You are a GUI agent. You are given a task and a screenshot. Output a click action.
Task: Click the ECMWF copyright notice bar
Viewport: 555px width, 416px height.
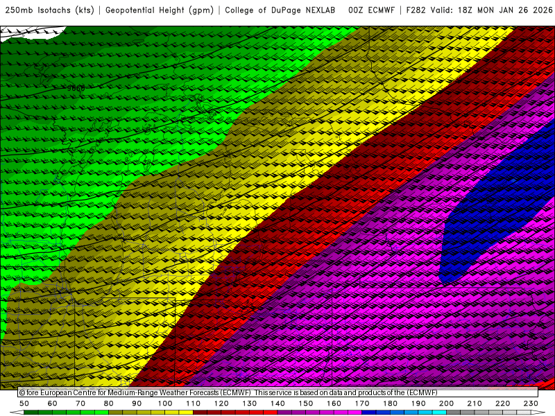[278, 392]
